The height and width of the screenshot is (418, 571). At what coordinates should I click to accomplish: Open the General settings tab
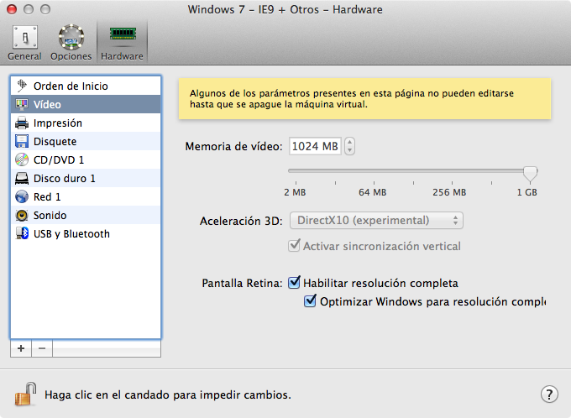pos(24,43)
